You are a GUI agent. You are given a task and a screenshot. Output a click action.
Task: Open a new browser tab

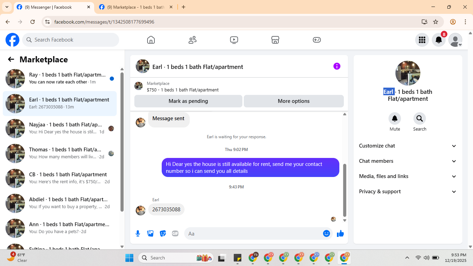point(184,7)
